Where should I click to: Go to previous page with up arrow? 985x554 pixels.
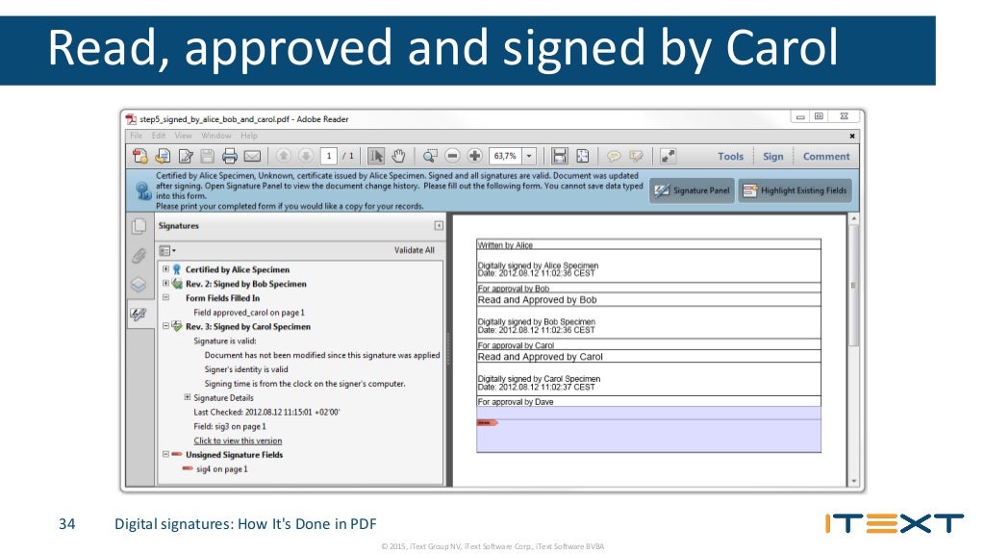point(284,155)
